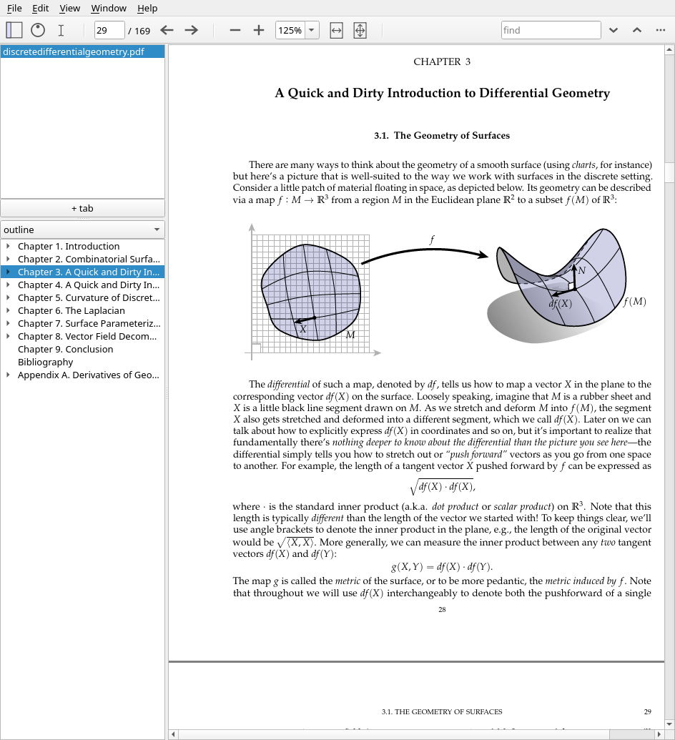Click the circular page rotation toolbar icon
This screenshot has height=740, width=675.
tap(38, 30)
